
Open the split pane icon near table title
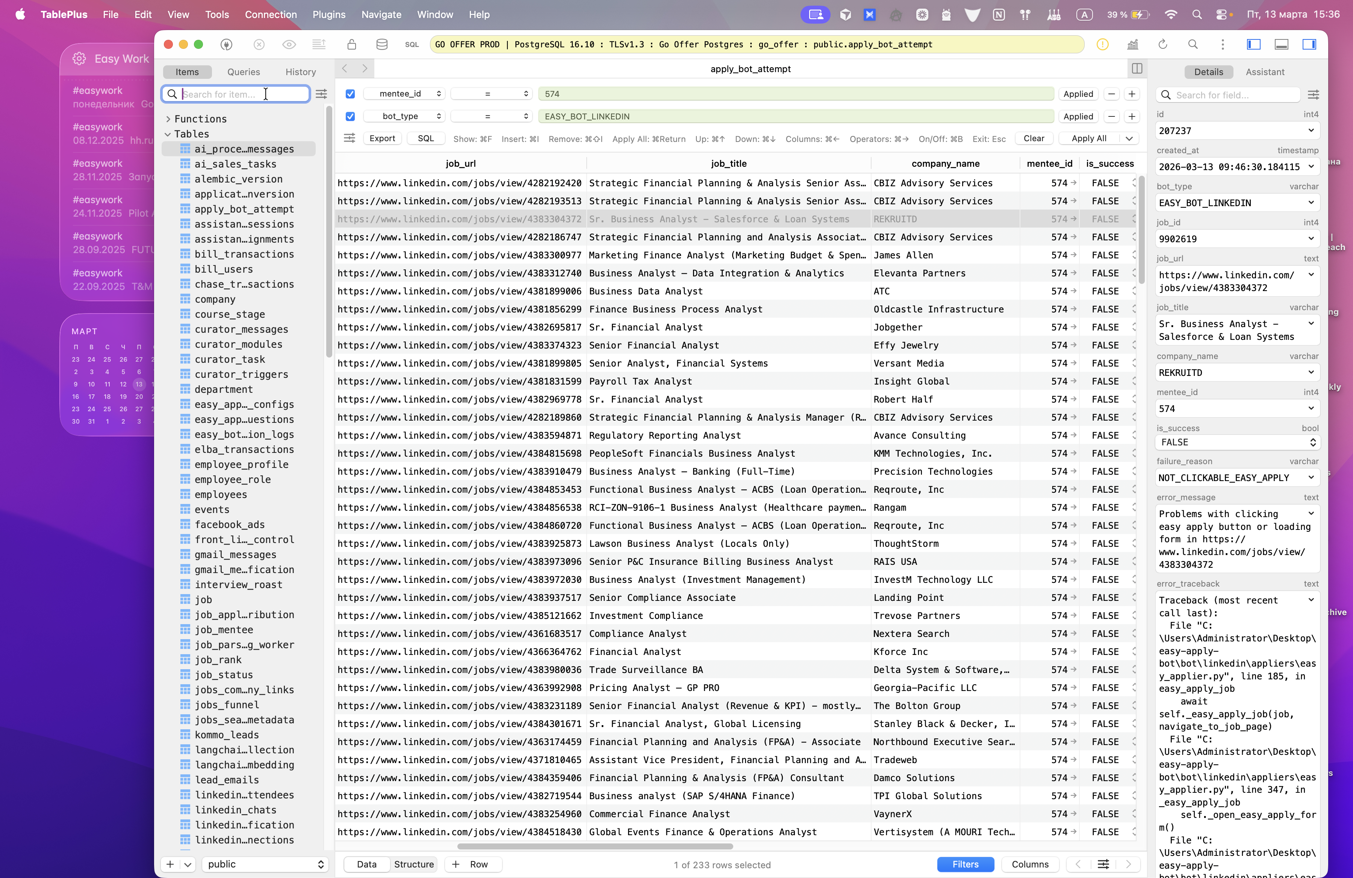tap(1137, 69)
